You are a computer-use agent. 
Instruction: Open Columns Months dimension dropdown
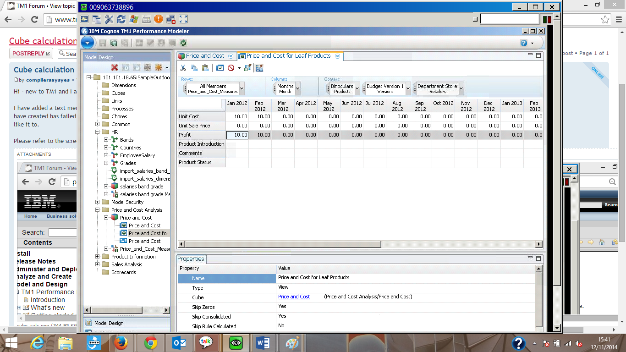[x=298, y=88]
